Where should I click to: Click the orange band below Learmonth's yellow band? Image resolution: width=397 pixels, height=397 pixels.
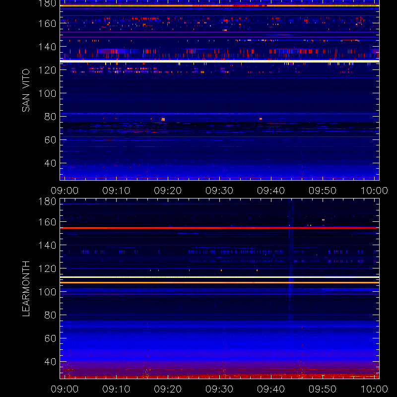pyautogui.click(x=219, y=282)
